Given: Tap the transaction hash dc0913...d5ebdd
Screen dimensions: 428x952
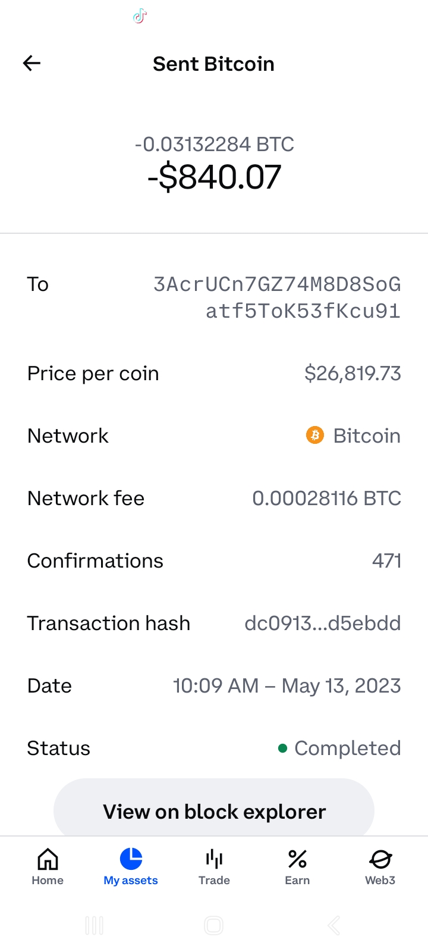Looking at the screenshot, I should [323, 623].
